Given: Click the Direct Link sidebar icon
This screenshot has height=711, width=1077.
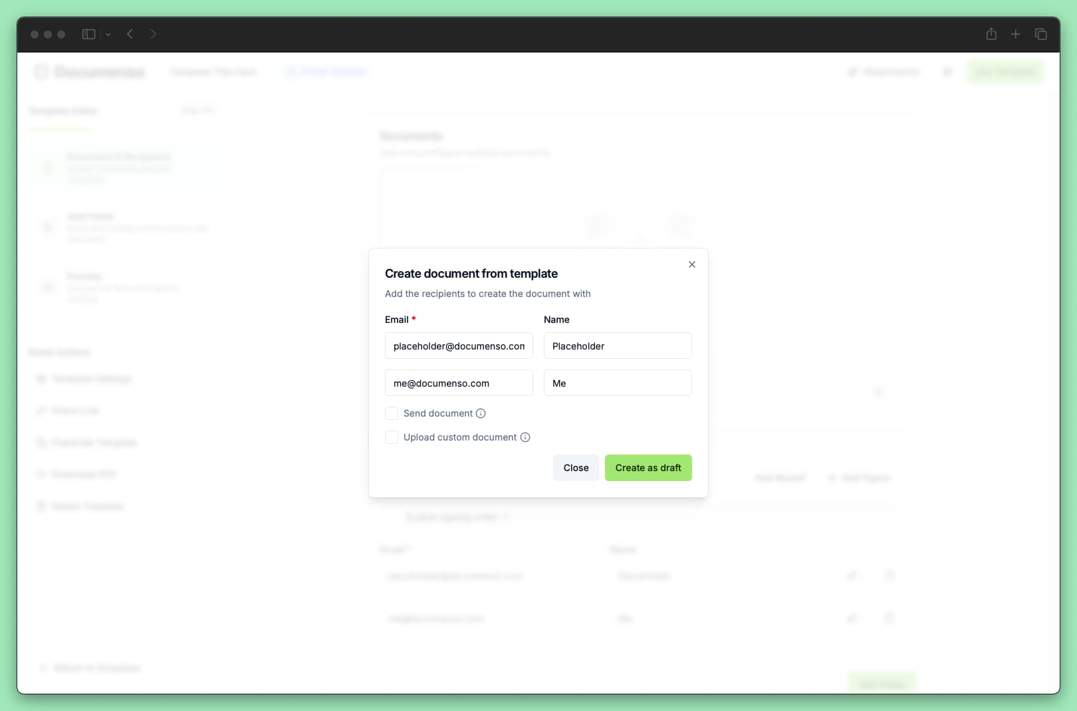Looking at the screenshot, I should coord(41,410).
